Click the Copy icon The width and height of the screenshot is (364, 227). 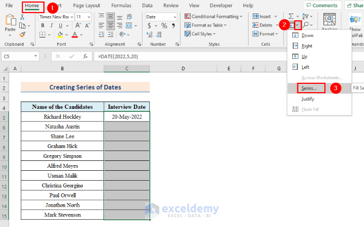tap(22, 26)
